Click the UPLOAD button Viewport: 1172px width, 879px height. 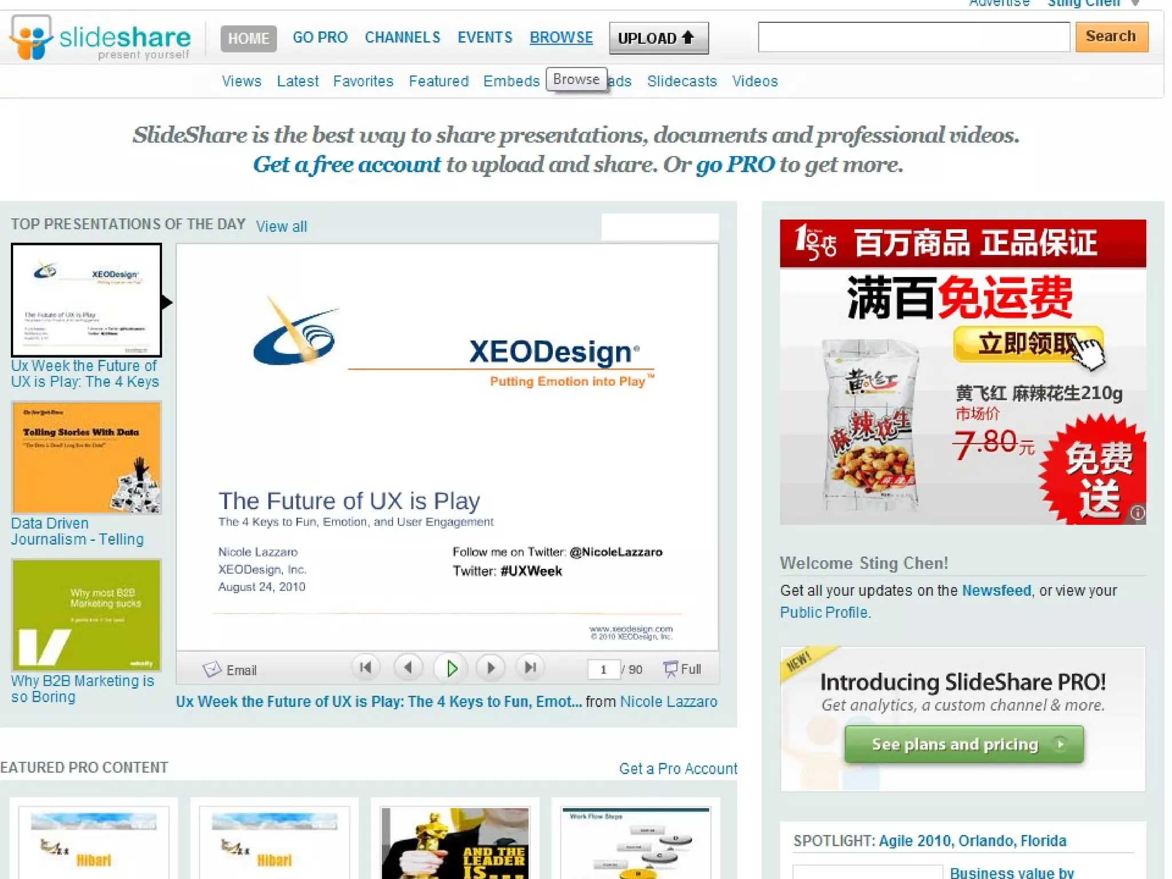(x=658, y=38)
